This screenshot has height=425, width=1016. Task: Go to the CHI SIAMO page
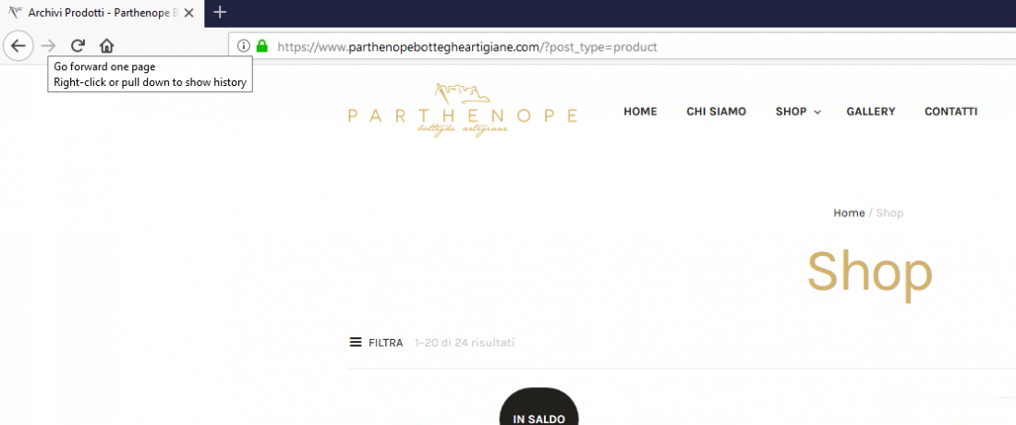(x=716, y=112)
